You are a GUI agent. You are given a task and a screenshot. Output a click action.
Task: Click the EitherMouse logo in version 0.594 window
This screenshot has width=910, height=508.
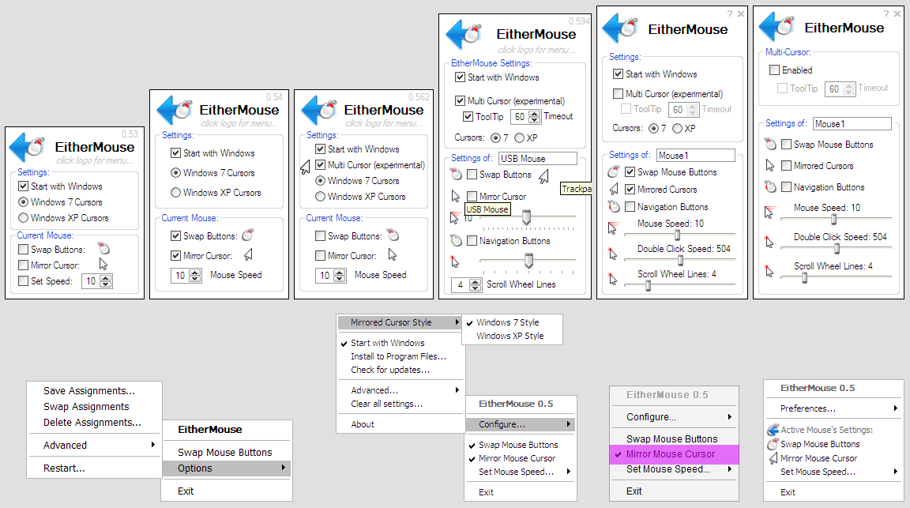(464, 36)
